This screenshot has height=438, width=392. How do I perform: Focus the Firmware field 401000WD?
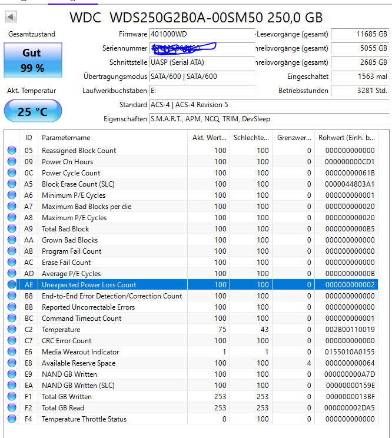coord(202,34)
